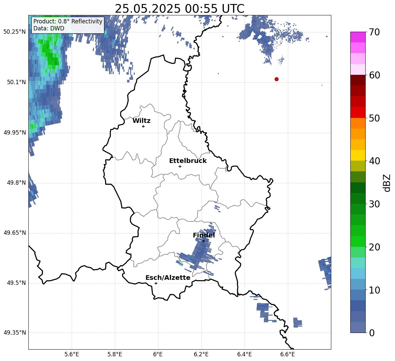Pick the magenta swatch at top of colorbar
395x361 pixels.
(x=358, y=37)
